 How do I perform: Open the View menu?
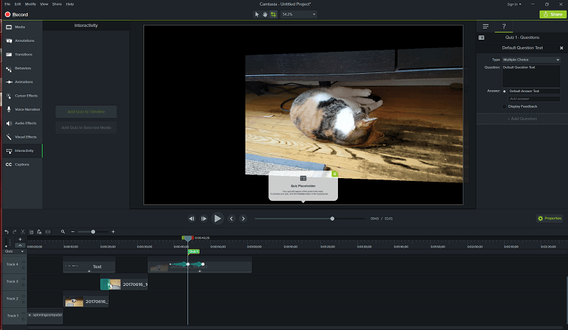pyautogui.click(x=44, y=4)
